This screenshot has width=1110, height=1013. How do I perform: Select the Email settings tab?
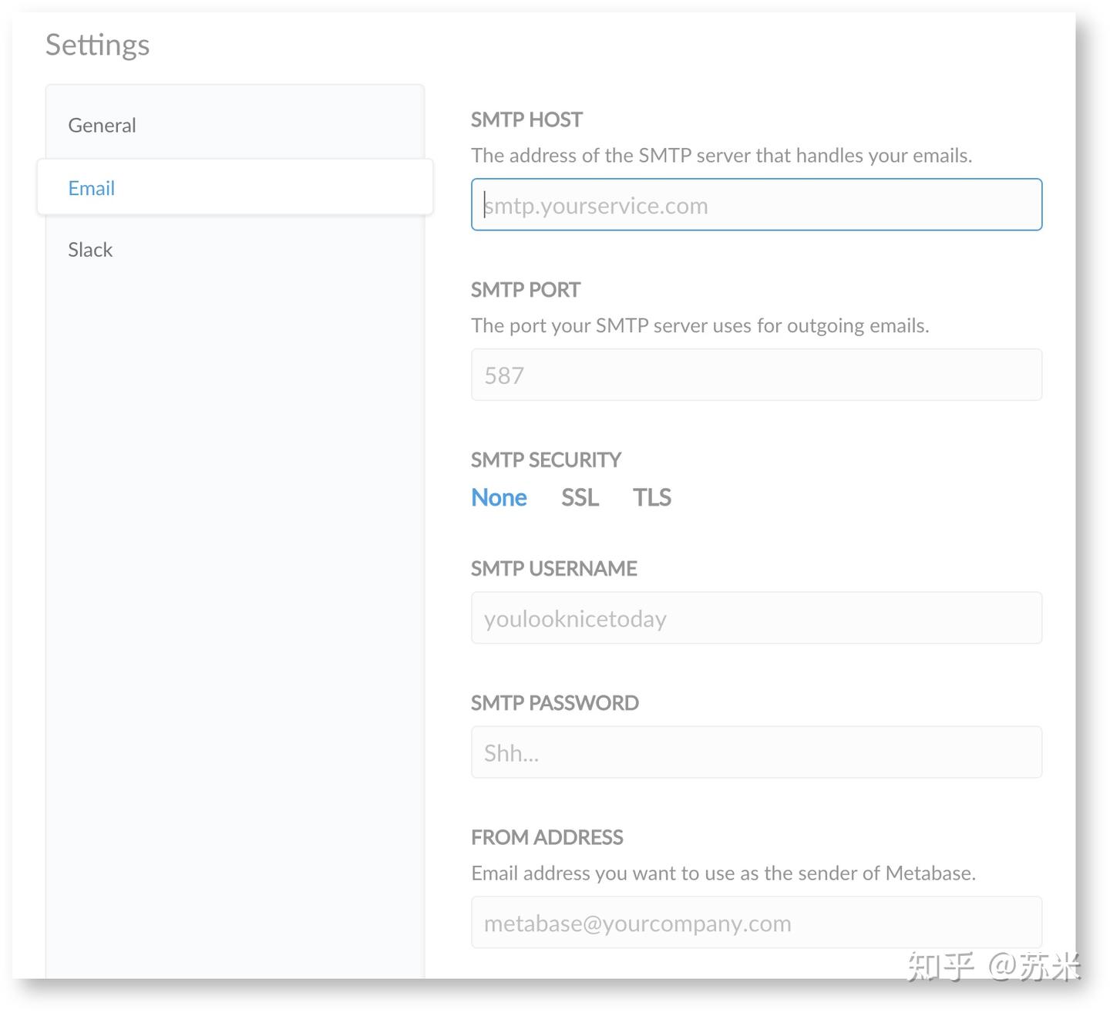click(91, 188)
